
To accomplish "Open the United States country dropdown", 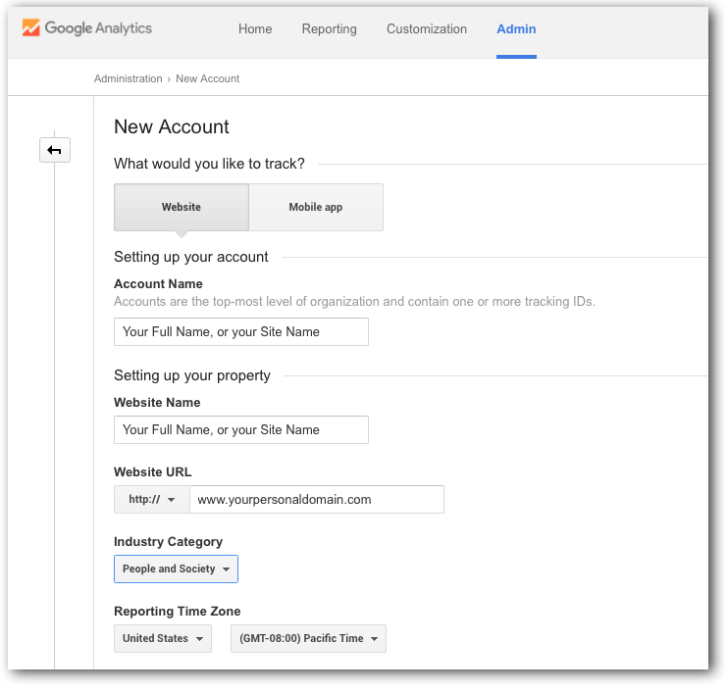I will point(163,638).
